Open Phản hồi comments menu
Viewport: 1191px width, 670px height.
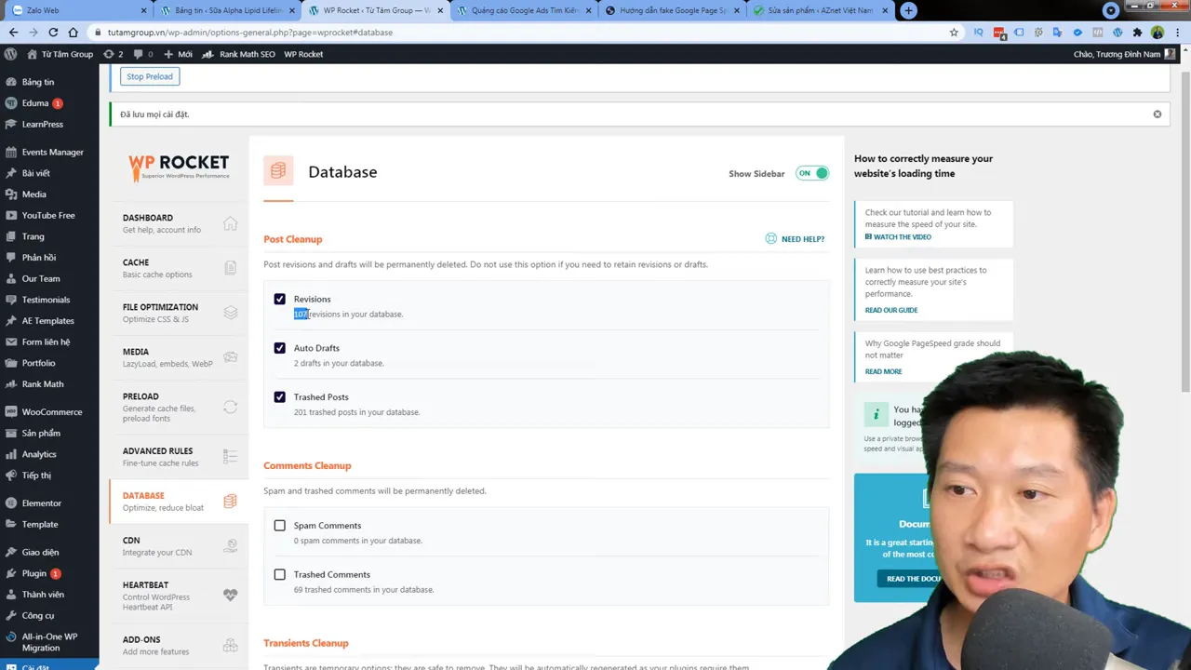(x=39, y=258)
